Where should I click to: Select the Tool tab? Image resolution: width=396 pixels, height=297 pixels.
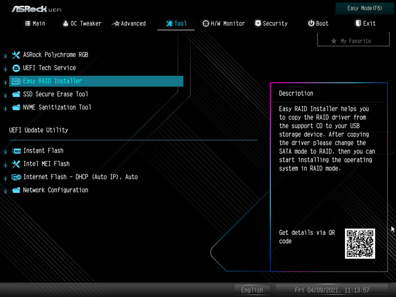click(x=176, y=23)
